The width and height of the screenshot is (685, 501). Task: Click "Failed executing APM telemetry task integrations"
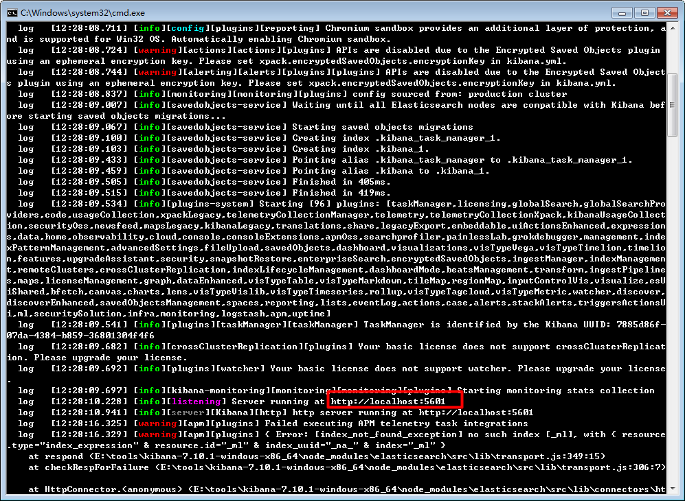click(x=396, y=423)
